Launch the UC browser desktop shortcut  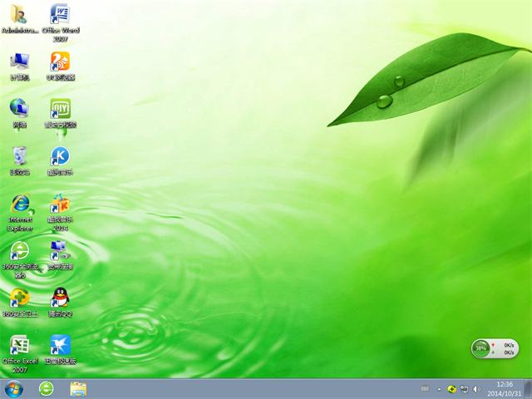tap(60, 62)
